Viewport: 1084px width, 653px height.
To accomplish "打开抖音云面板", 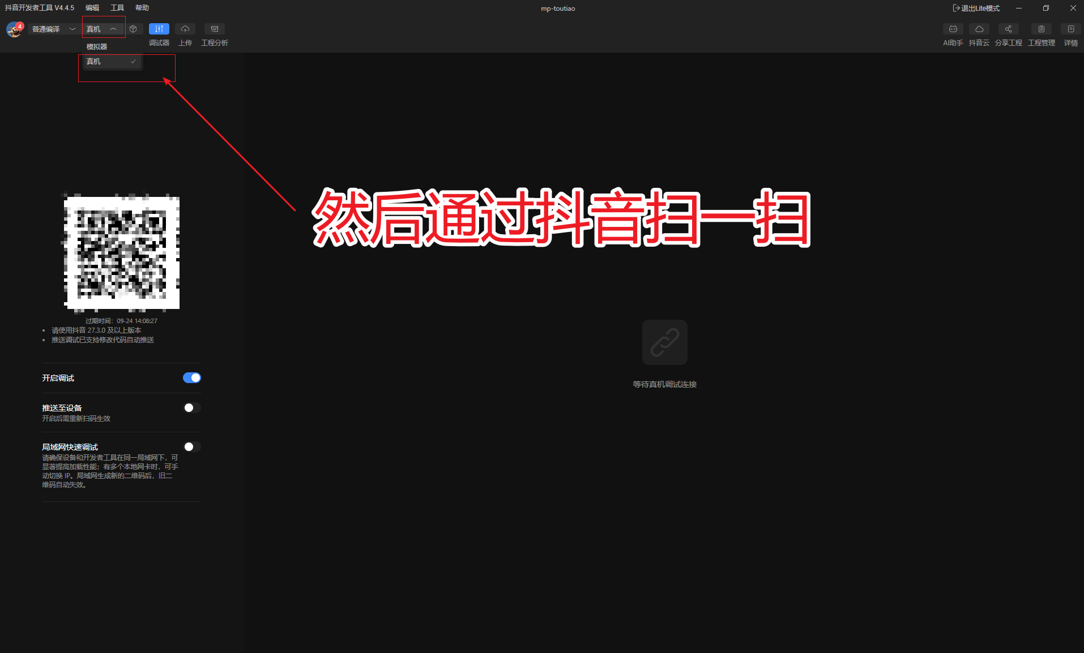I will (979, 34).
